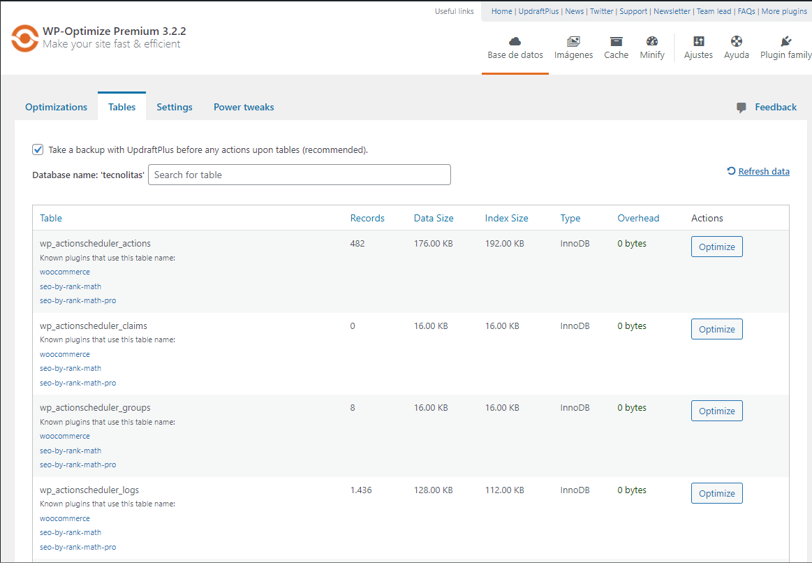Open the Settings tab

[x=174, y=107]
